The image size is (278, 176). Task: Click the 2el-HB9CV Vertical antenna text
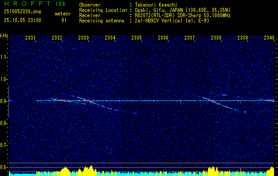tap(172, 21)
